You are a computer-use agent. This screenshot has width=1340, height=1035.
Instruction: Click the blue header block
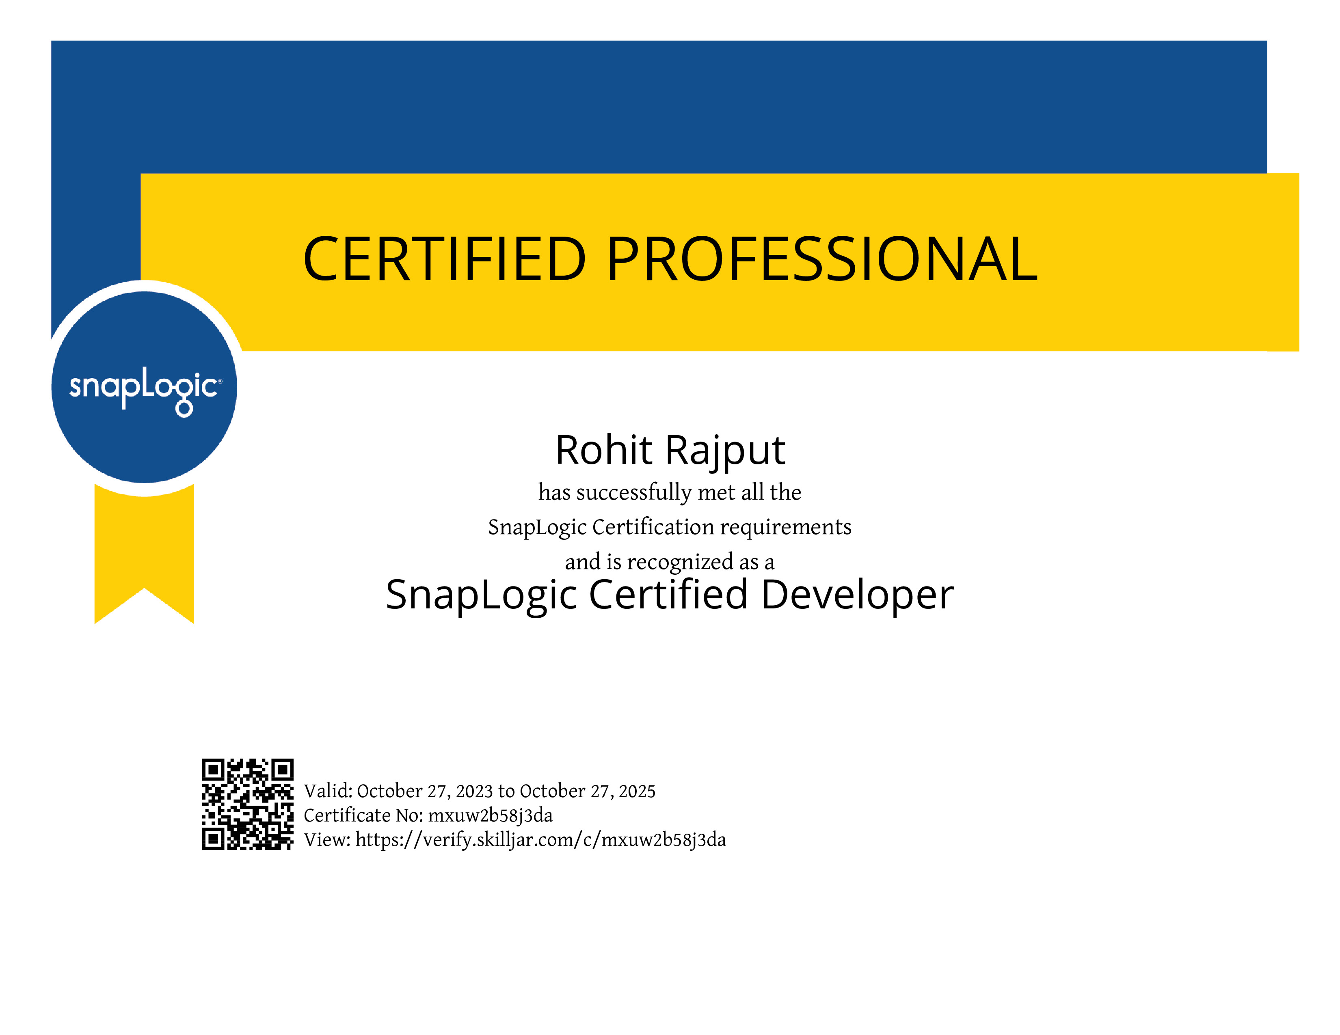pos(659,107)
